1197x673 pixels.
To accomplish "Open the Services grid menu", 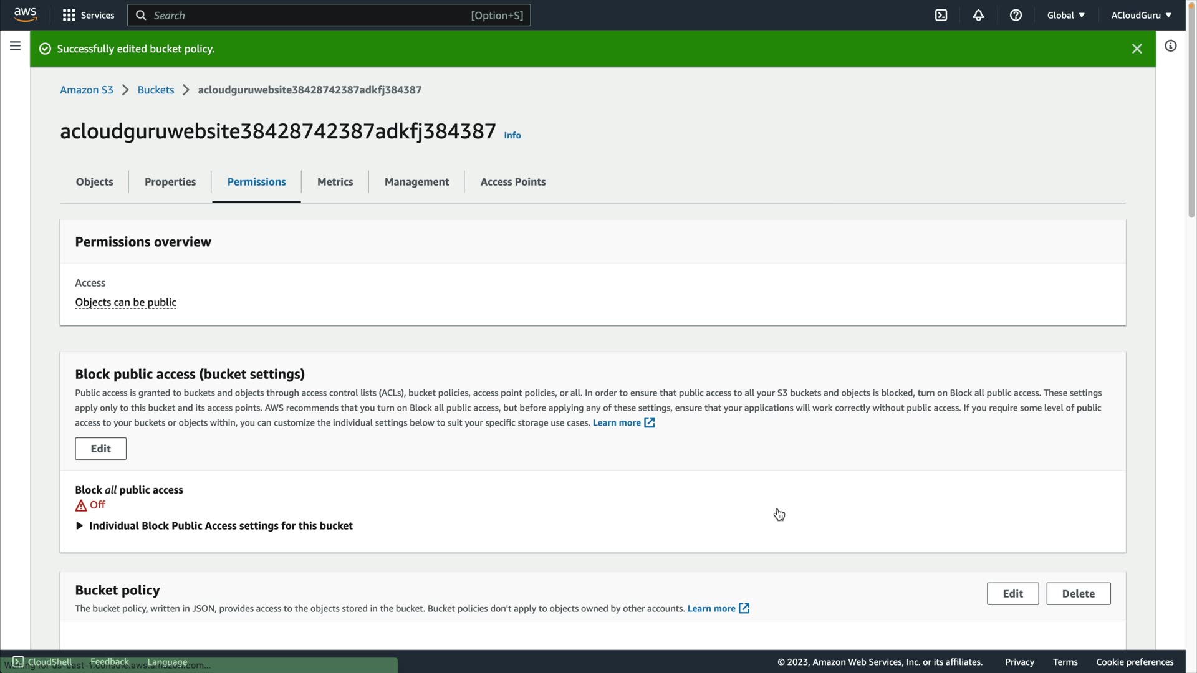I will pos(89,15).
